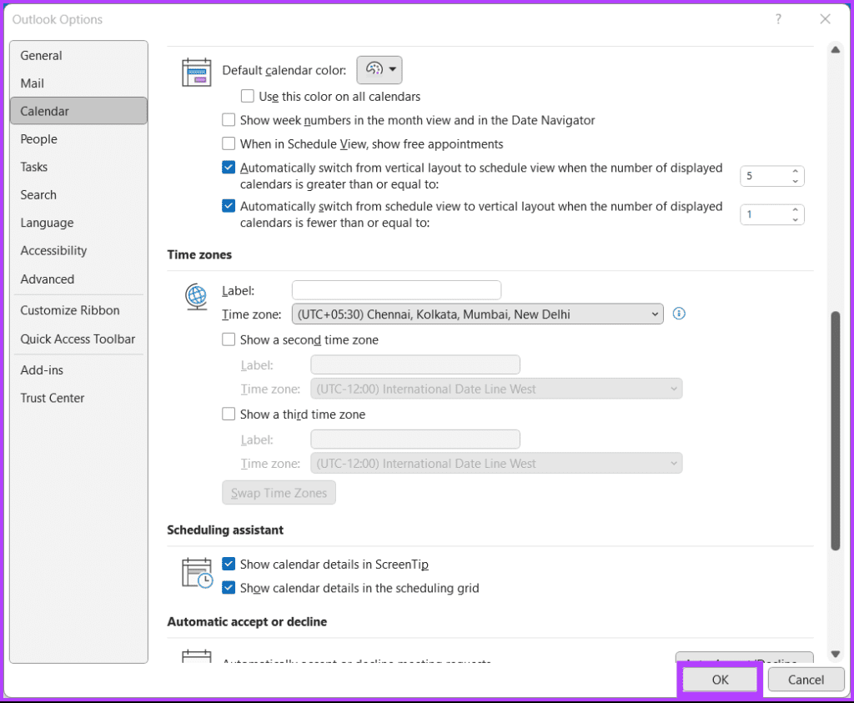Increase the schedule view calendar count of 5

tap(795, 171)
